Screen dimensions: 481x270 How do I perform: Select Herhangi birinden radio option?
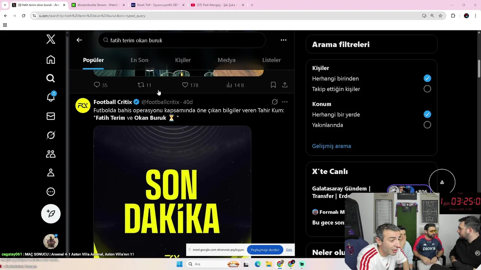coord(427,78)
